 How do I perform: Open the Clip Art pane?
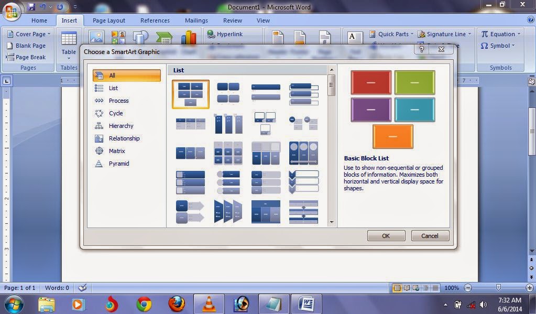click(x=118, y=37)
